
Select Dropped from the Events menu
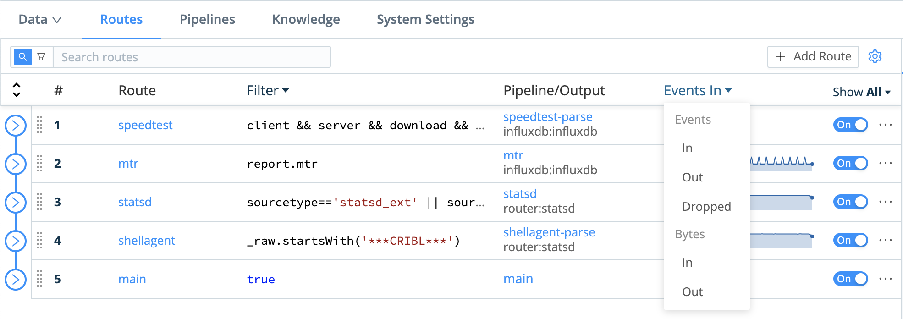(706, 207)
